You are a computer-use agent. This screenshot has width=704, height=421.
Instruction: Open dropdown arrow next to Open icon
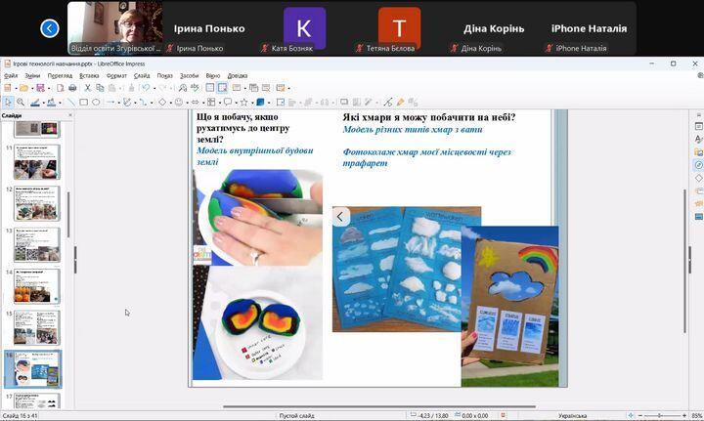point(32,88)
